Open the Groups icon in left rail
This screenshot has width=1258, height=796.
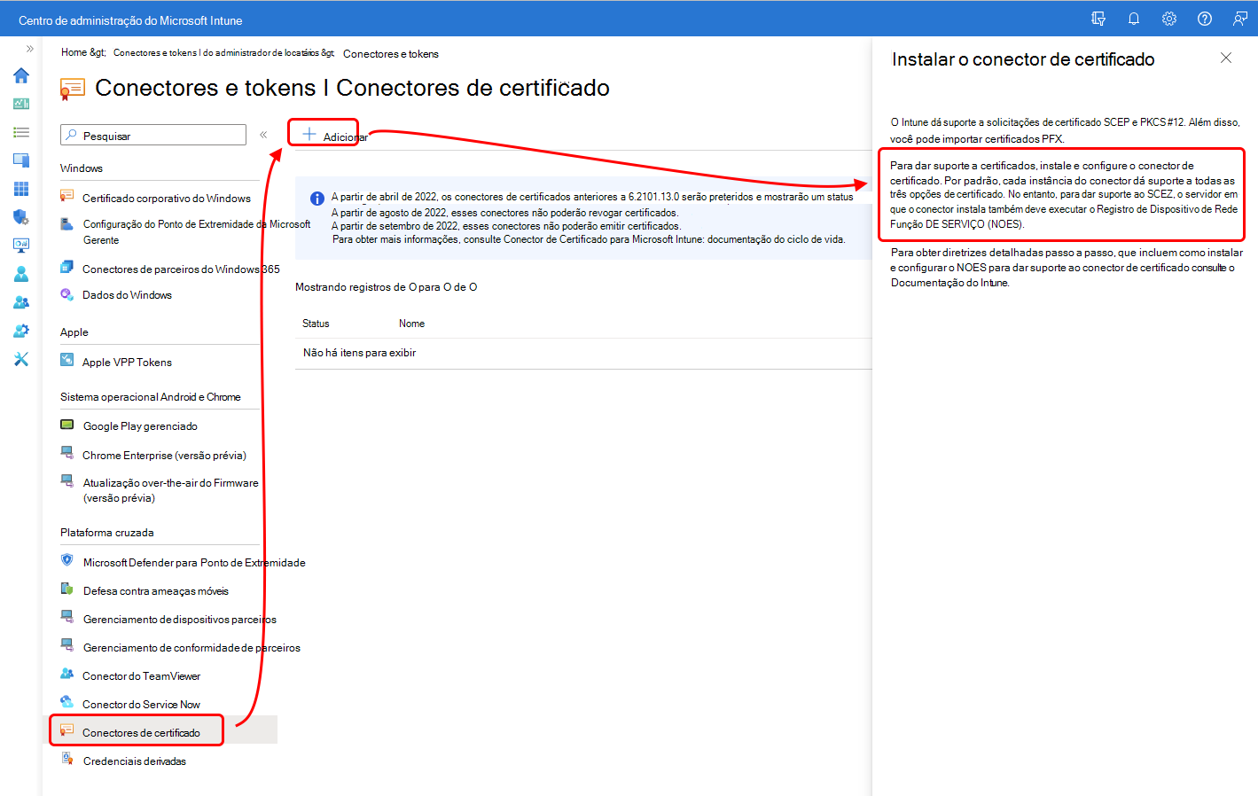pyautogui.click(x=21, y=302)
